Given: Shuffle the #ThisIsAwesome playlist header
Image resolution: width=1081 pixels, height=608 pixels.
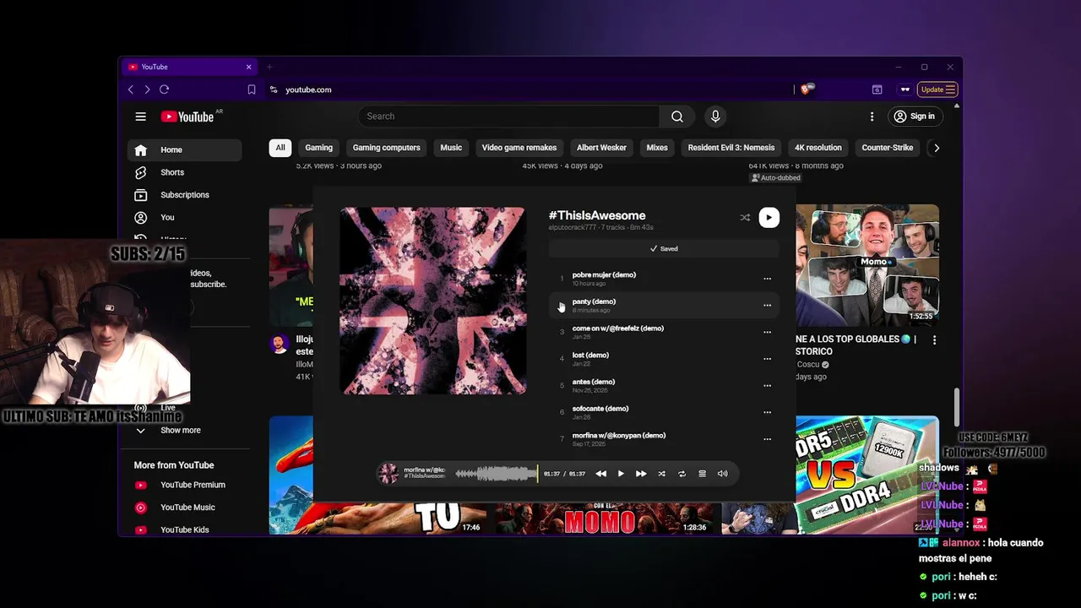Looking at the screenshot, I should coord(745,218).
